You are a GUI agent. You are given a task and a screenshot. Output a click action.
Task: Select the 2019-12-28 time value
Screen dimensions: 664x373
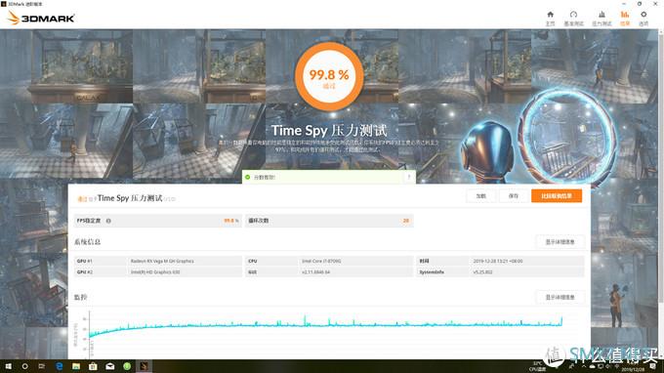pyautogui.click(x=498, y=262)
